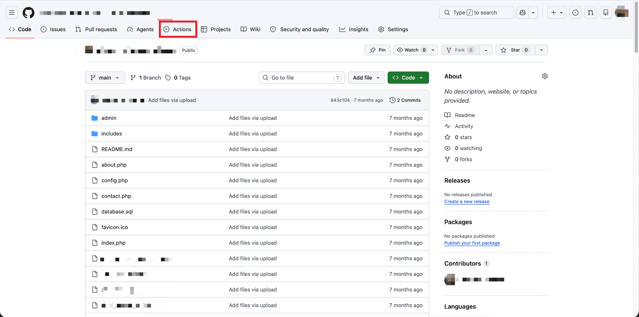Star this repository
The image size is (639, 317).
click(x=515, y=50)
